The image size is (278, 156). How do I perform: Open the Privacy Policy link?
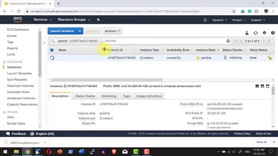click(x=242, y=134)
